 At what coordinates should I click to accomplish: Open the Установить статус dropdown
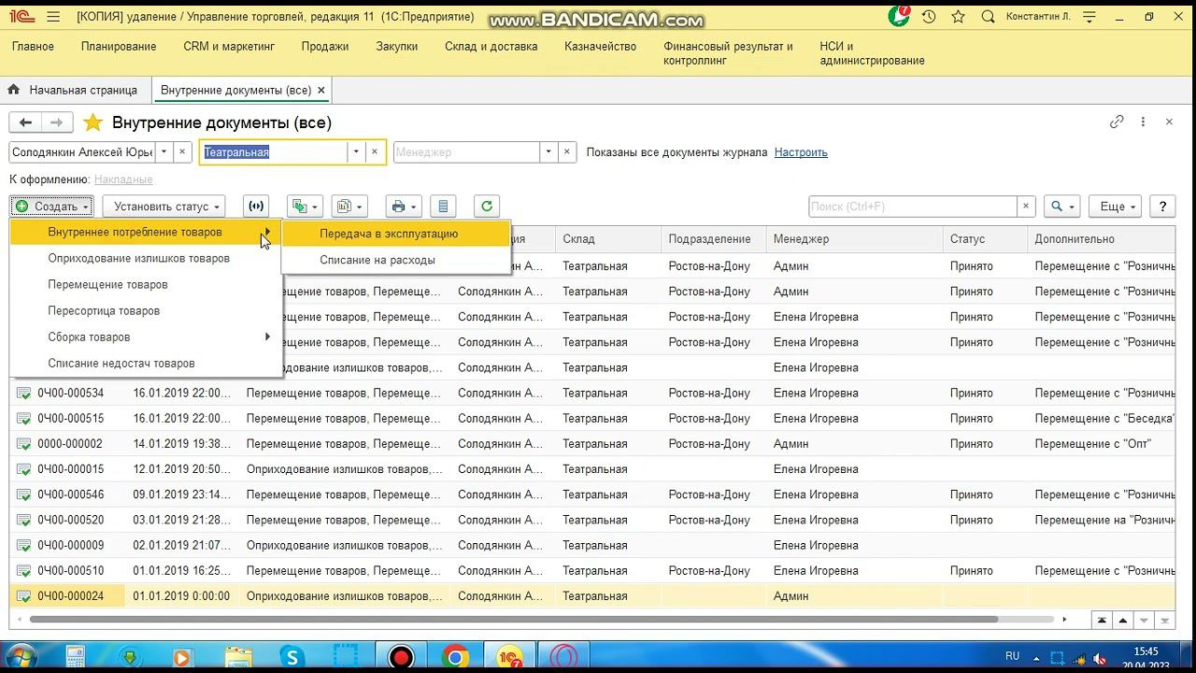coord(164,207)
